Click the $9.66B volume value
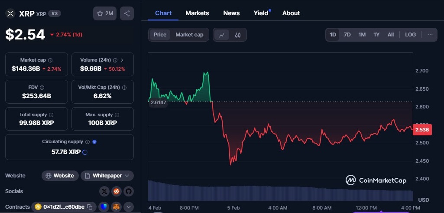Viewport: 444px width, 213px height. click(x=91, y=69)
